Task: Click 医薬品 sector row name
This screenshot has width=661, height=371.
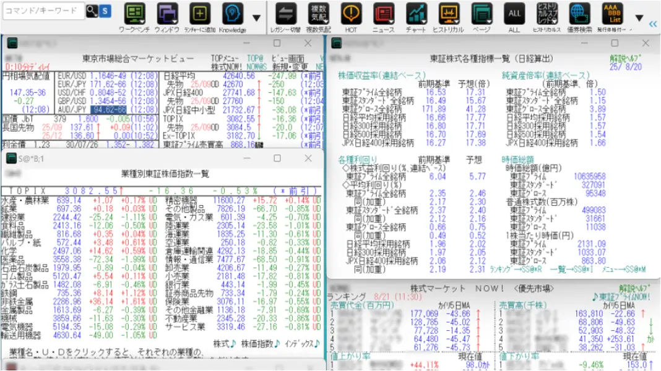Action: click(13, 260)
